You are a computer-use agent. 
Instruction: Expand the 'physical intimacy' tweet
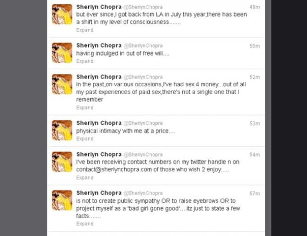coord(85,139)
